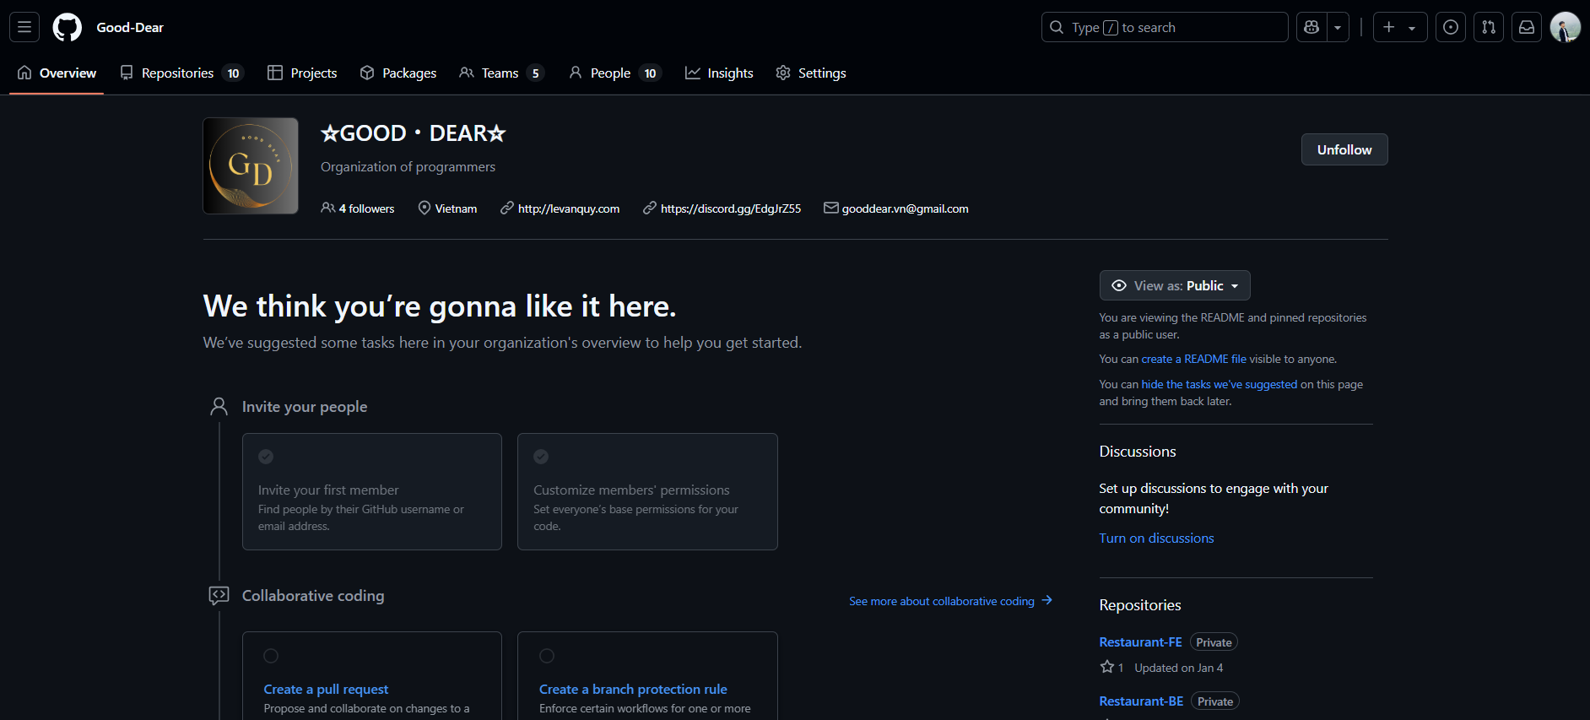Click Create a branch protection rule link
Viewport: 1590px width, 720px height.
(x=633, y=689)
